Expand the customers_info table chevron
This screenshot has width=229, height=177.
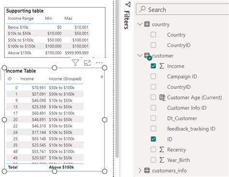click(140, 170)
